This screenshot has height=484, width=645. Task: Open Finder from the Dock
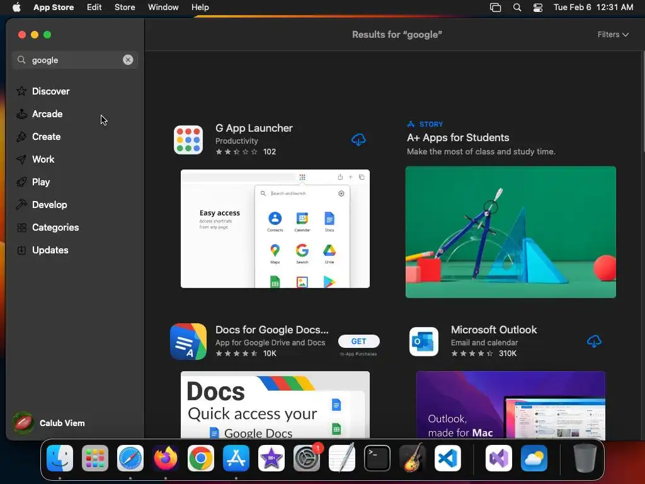point(60,458)
